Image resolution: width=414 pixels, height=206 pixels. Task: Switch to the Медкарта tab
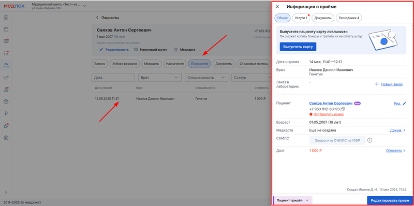click(x=151, y=64)
